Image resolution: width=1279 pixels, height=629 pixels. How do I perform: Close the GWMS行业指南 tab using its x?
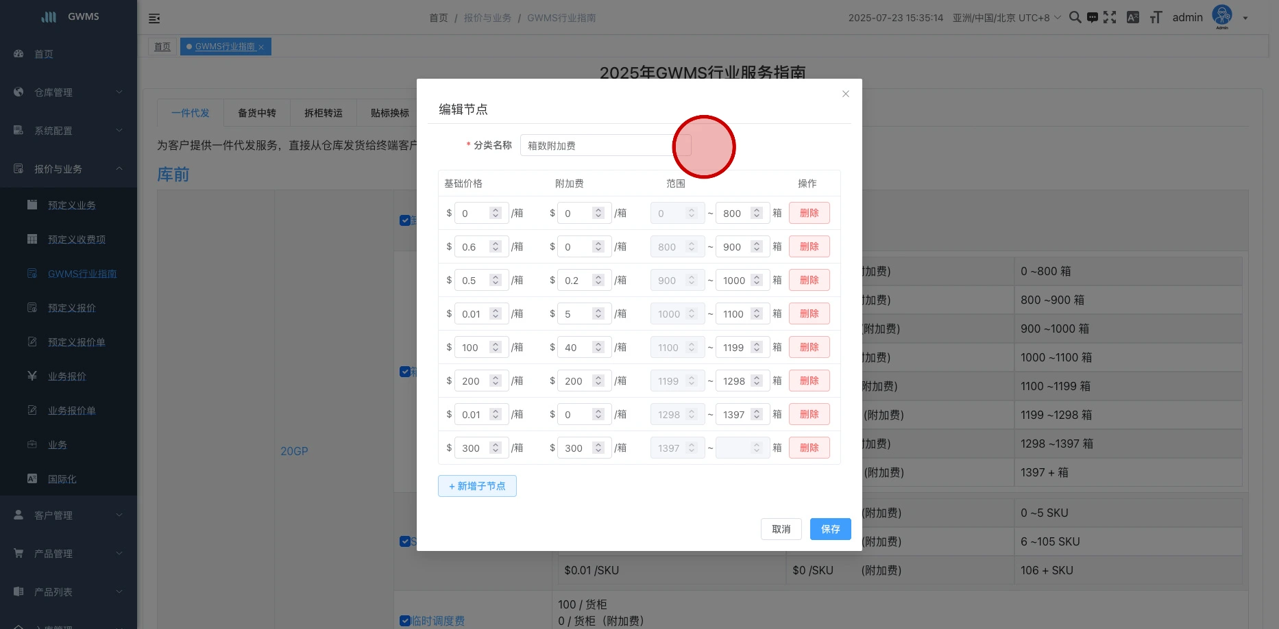(x=261, y=47)
